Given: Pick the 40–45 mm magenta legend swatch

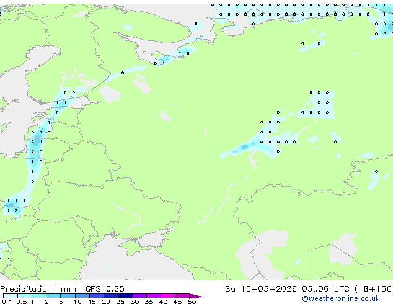Looking at the screenshot, I should point(168,296).
